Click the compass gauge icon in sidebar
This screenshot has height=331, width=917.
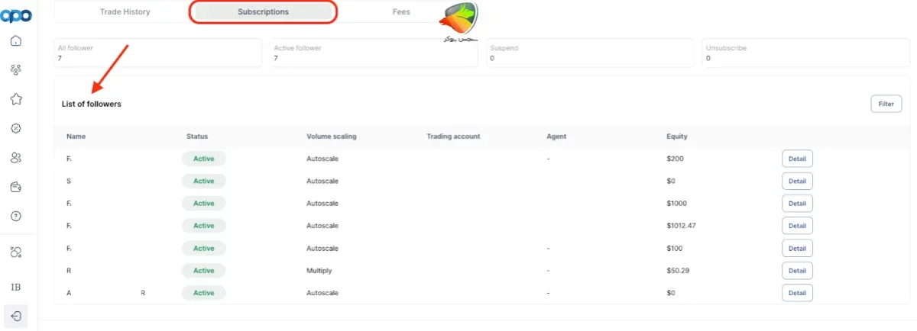16,128
